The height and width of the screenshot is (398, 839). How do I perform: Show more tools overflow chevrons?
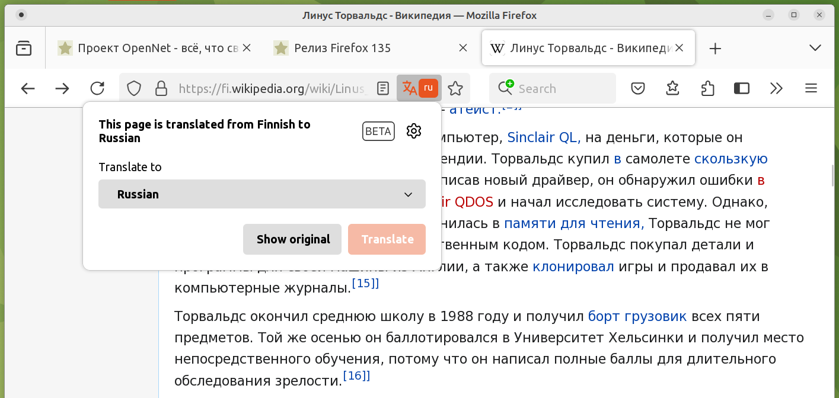tap(776, 89)
